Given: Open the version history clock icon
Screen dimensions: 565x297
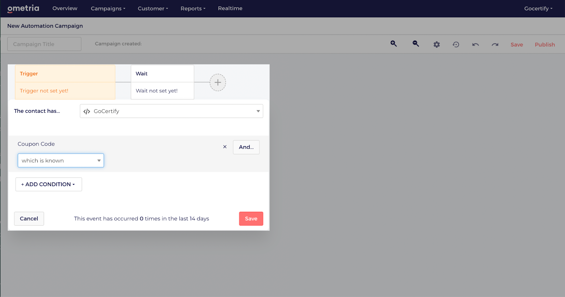Looking at the screenshot, I should [x=456, y=44].
